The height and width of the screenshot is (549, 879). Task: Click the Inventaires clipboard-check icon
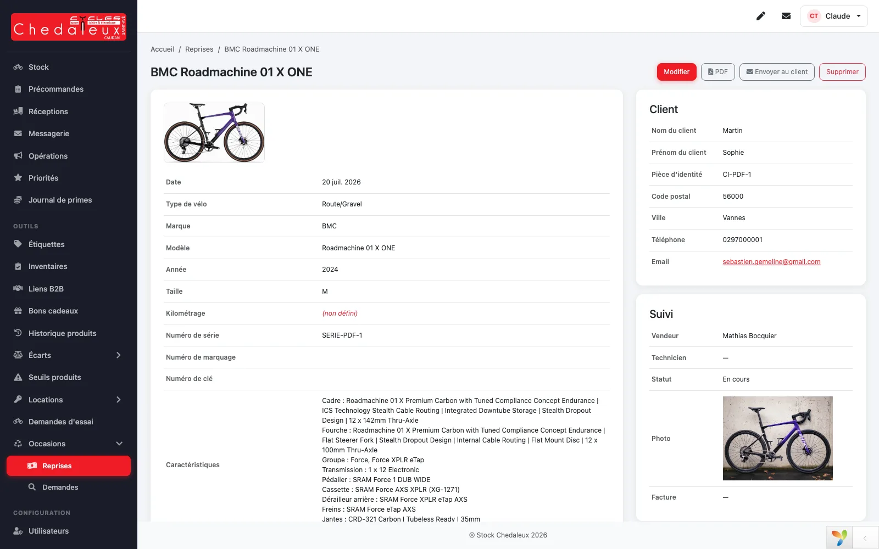(x=18, y=266)
